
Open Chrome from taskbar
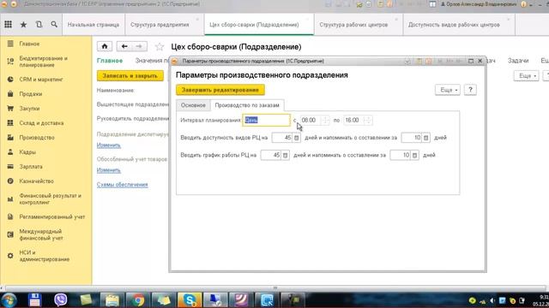tap(138, 300)
